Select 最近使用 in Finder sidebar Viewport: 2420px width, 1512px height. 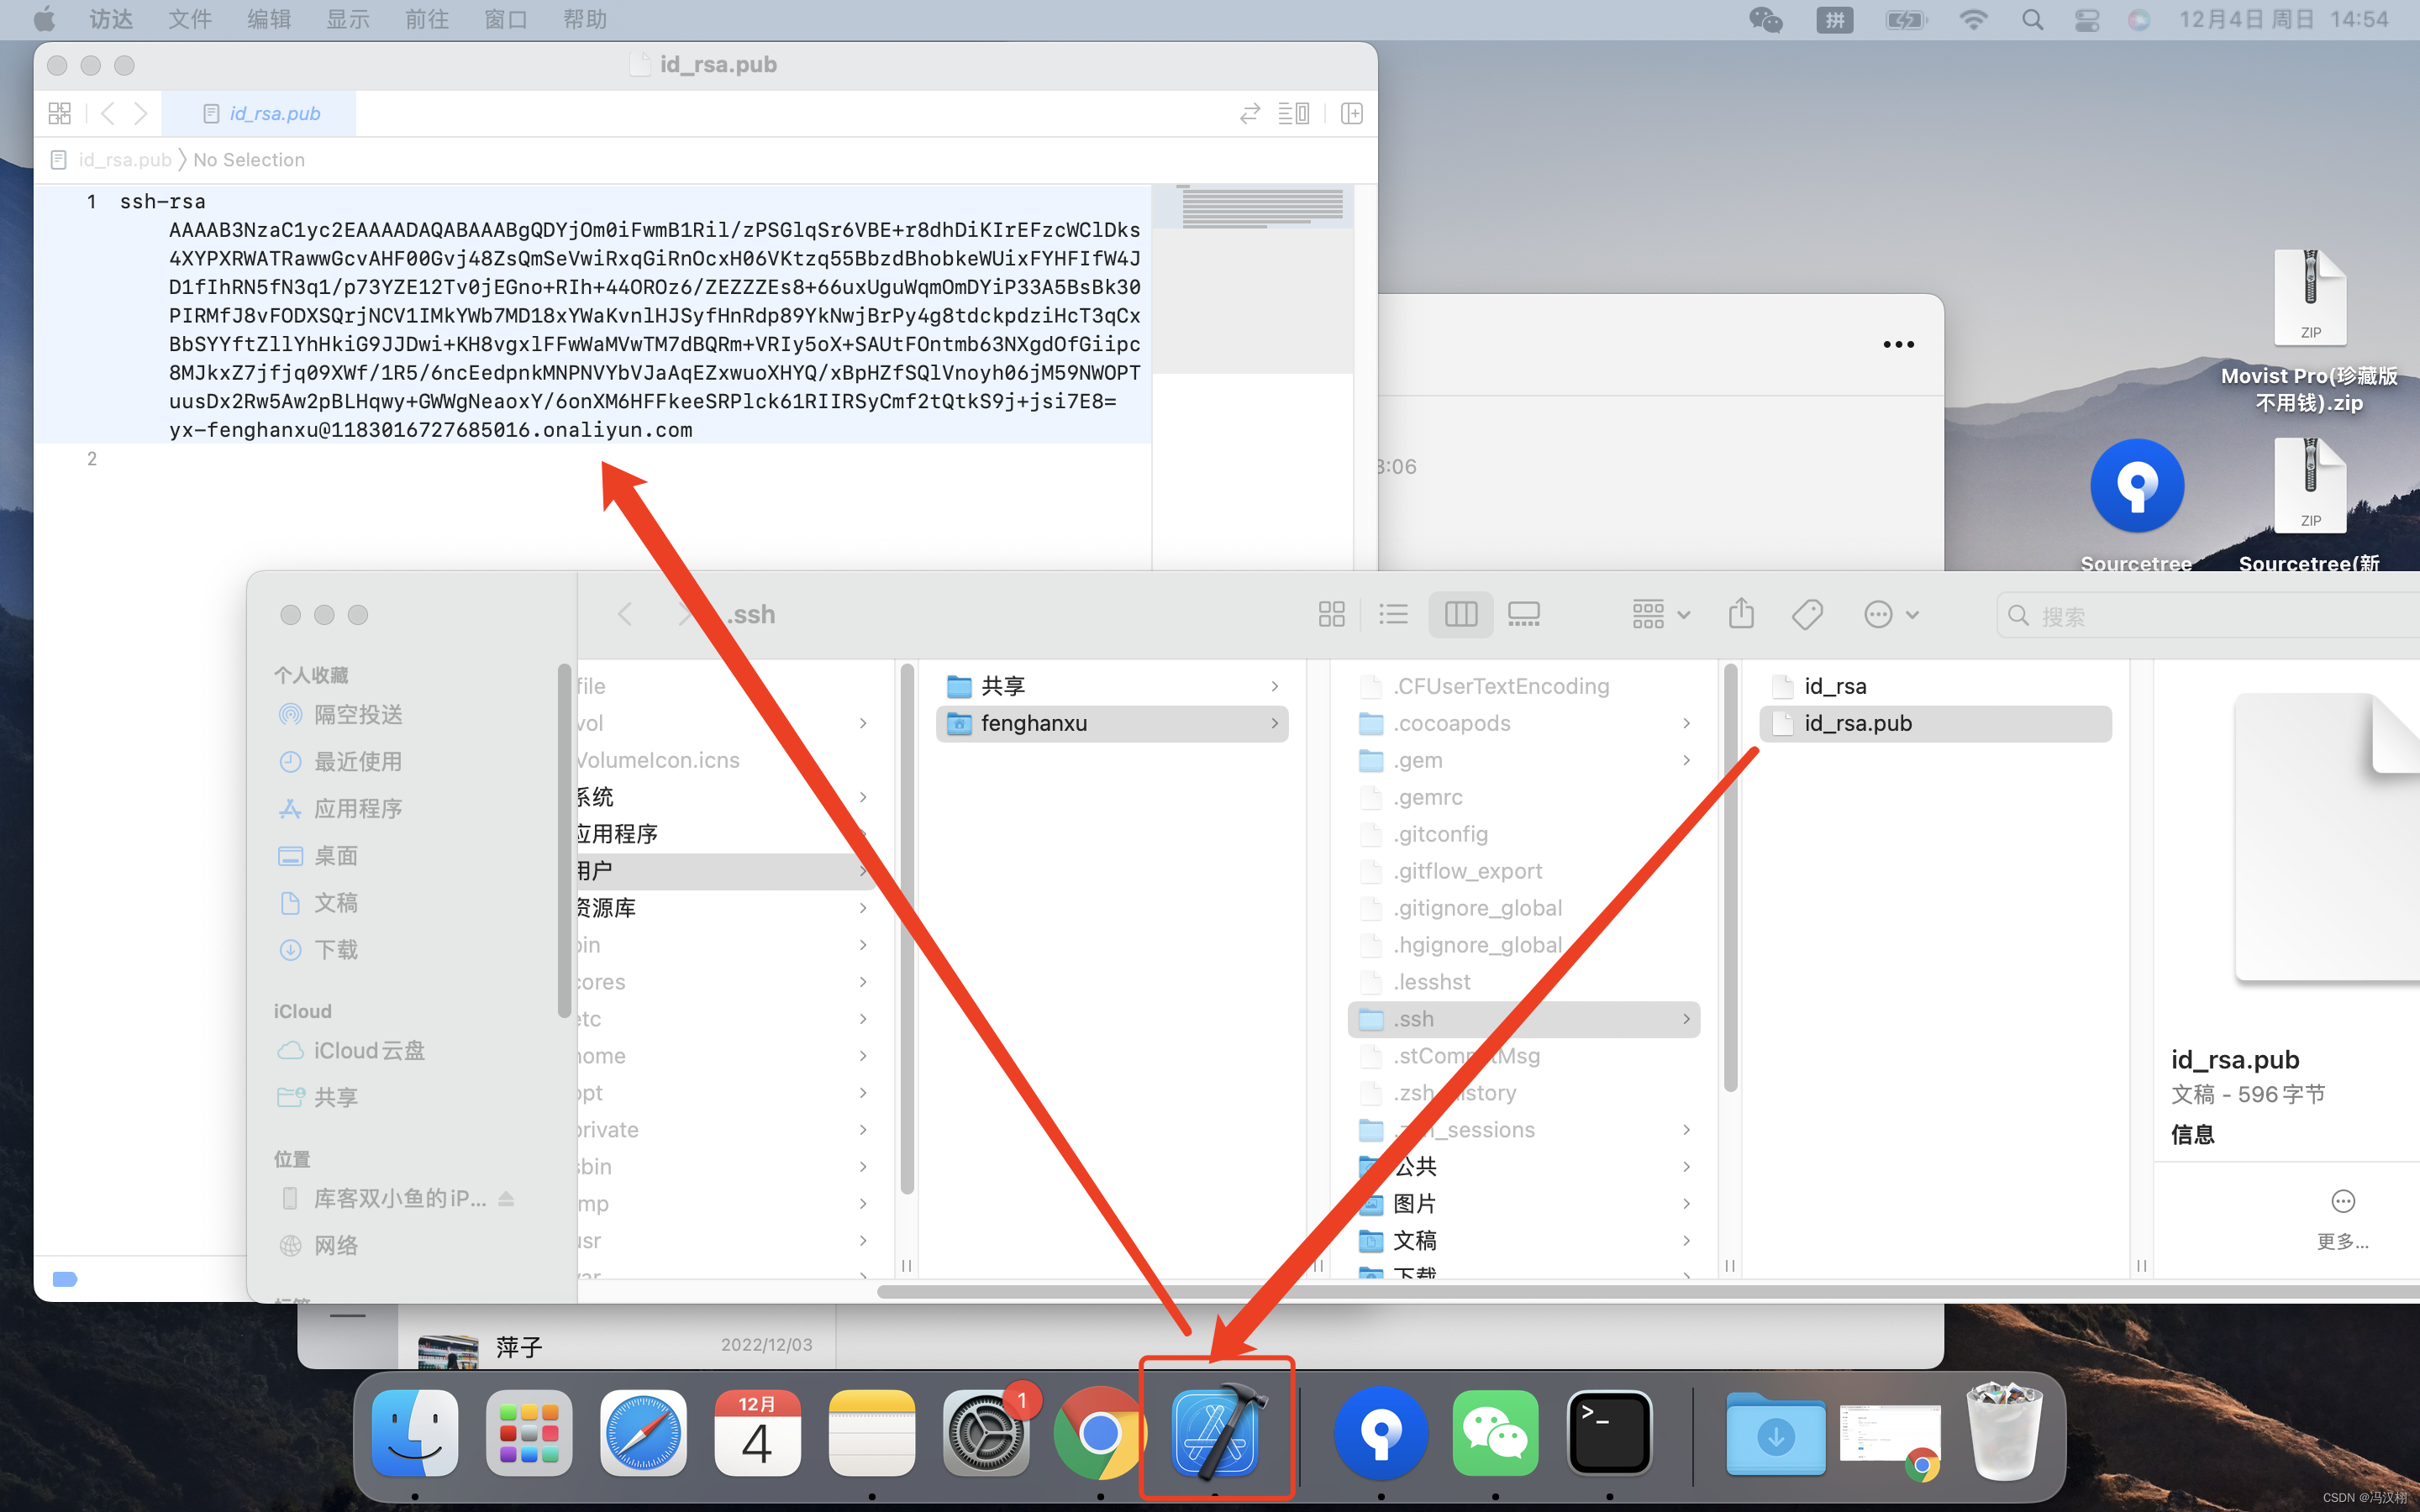point(342,761)
